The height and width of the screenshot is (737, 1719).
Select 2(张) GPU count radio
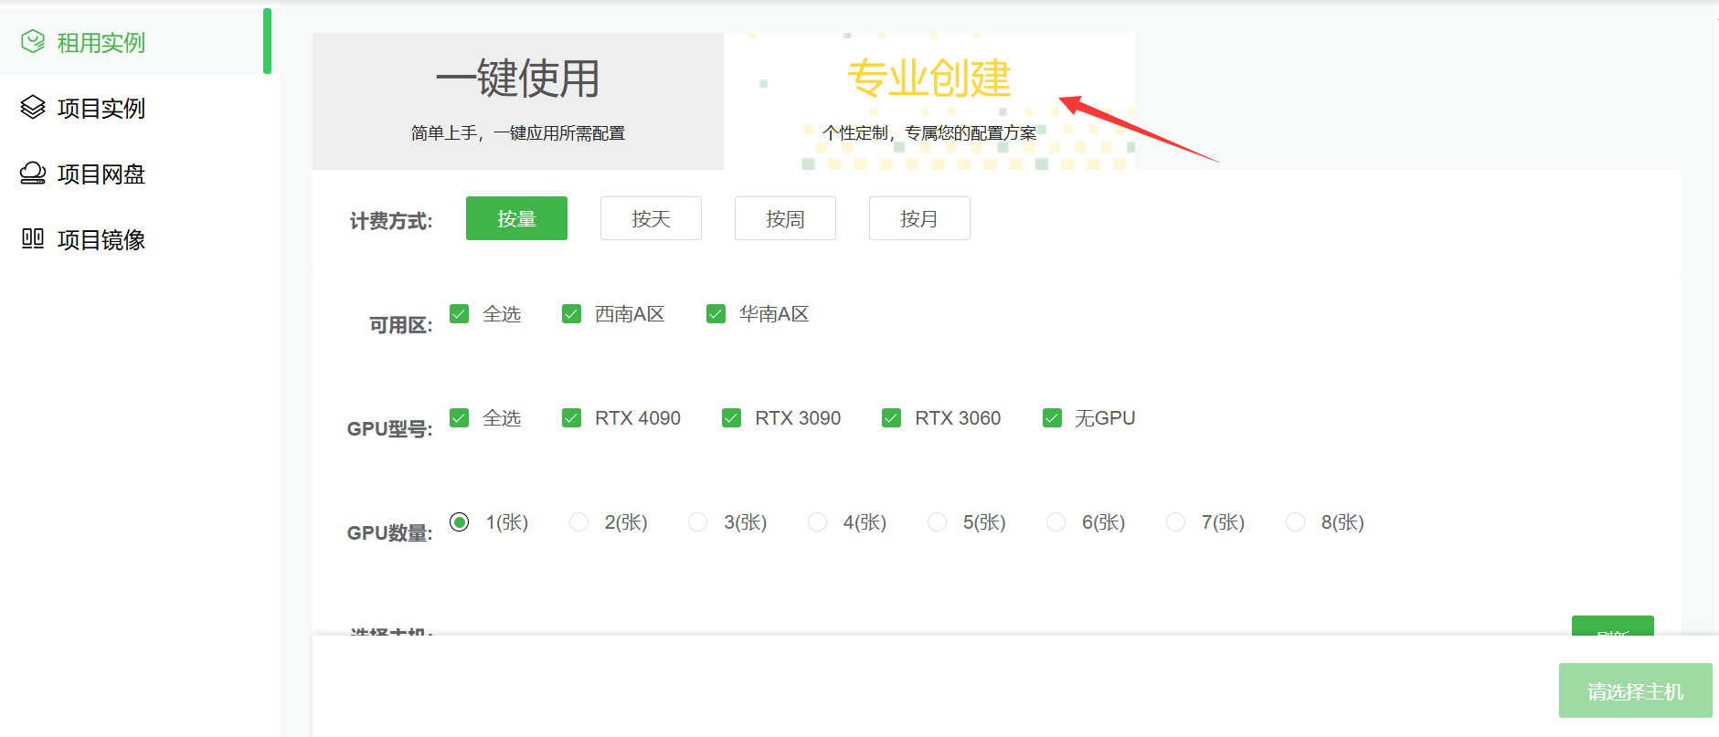pyautogui.click(x=579, y=522)
